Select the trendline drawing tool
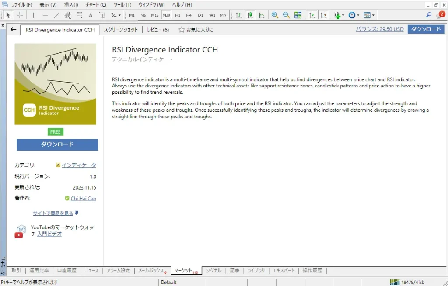Screen dimensions: 448x286 point(56,15)
